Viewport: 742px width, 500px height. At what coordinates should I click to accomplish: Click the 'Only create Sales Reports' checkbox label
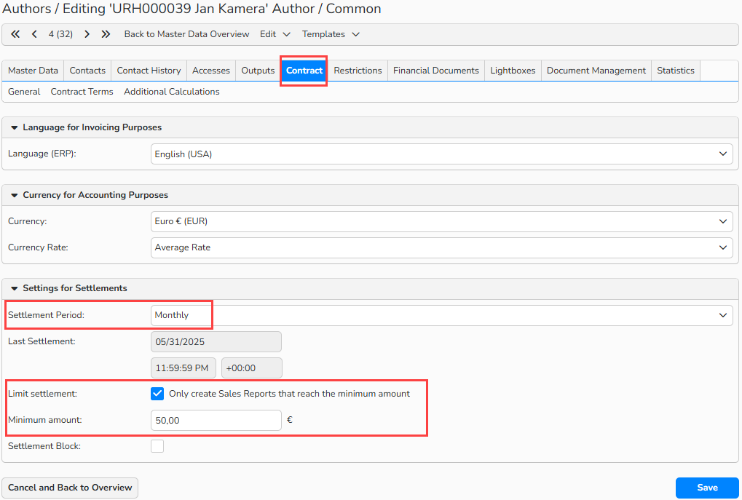click(x=289, y=394)
